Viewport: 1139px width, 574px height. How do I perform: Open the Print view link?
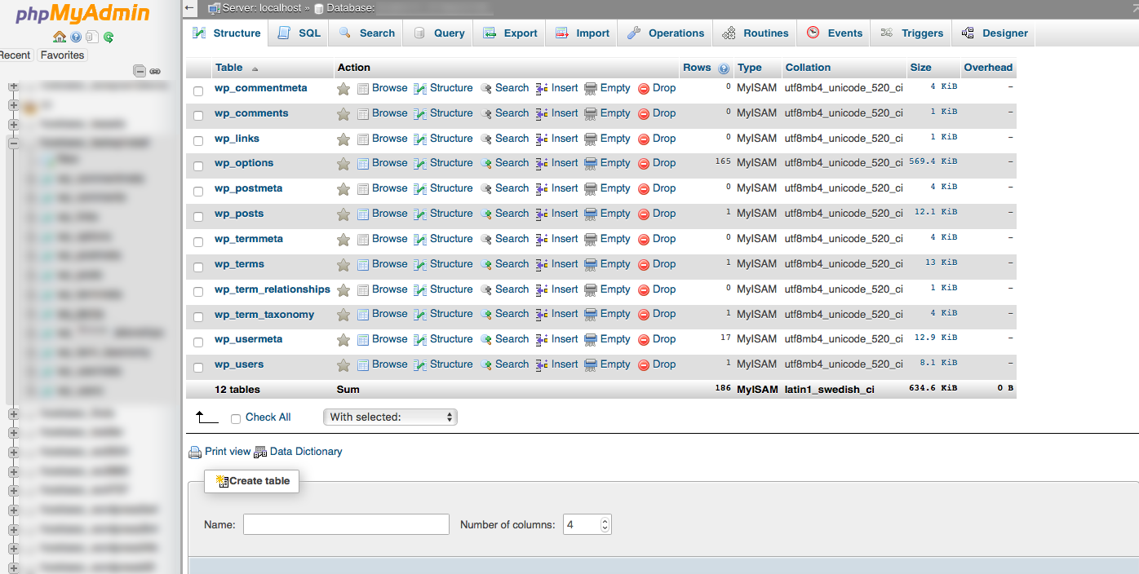click(x=228, y=452)
